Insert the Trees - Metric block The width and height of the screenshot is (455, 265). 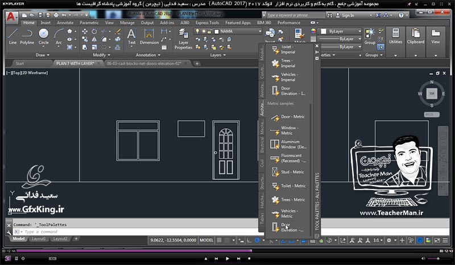288,200
